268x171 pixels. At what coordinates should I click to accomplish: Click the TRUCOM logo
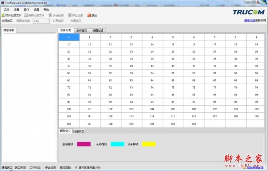click(x=249, y=12)
